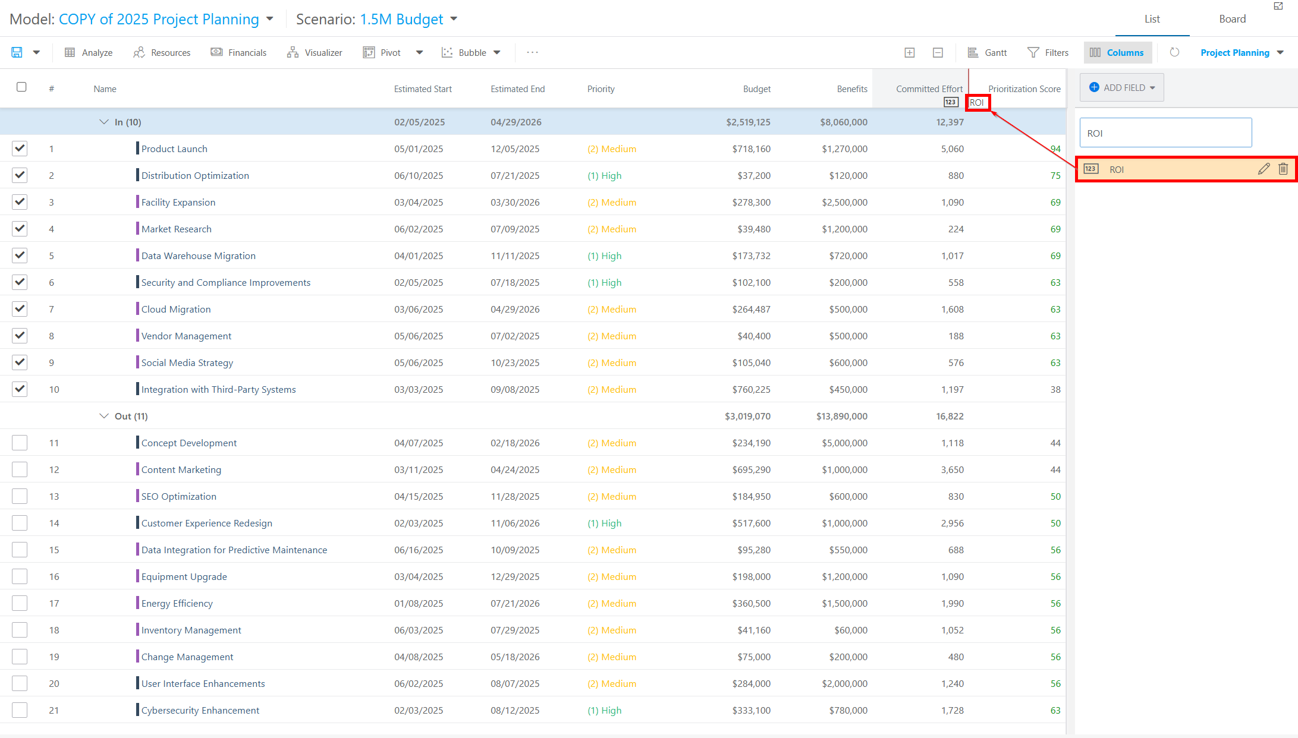Viewport: 1298px width, 738px height.
Task: Click Social Media Strategy's color bar
Action: click(x=137, y=362)
